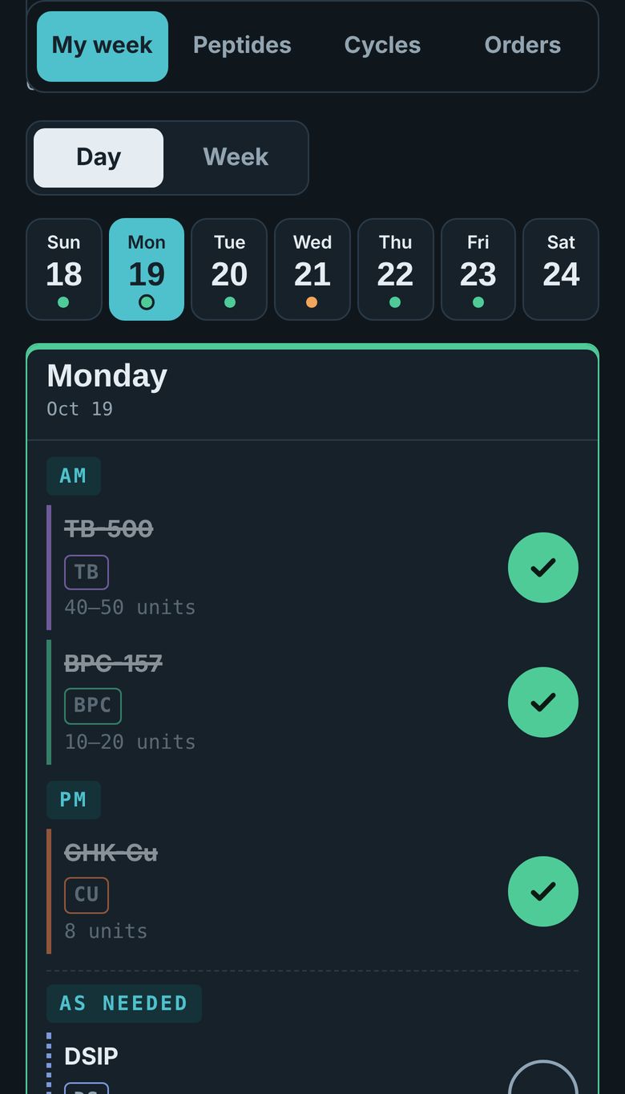This screenshot has width=625, height=1094.
Task: Tap the CU peptide tag badge
Action: 87,895
